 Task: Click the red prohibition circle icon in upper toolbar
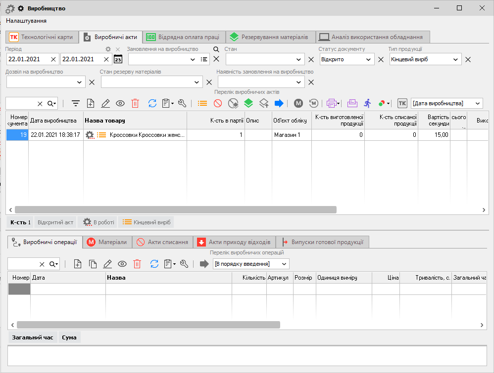click(x=218, y=103)
